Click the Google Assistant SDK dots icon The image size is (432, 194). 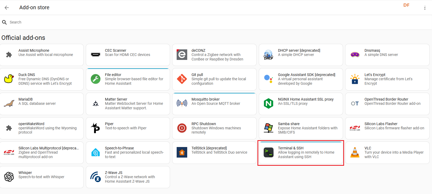(x=268, y=79)
